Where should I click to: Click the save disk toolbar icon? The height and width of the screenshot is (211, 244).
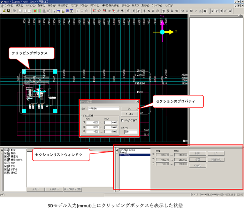(8, 12)
